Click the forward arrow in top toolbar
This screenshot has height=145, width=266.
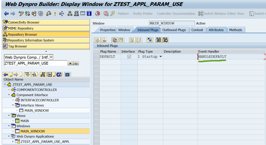[13, 14]
